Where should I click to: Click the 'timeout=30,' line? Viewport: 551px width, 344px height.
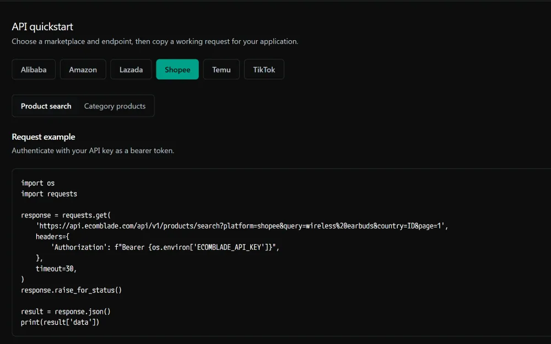(x=56, y=269)
